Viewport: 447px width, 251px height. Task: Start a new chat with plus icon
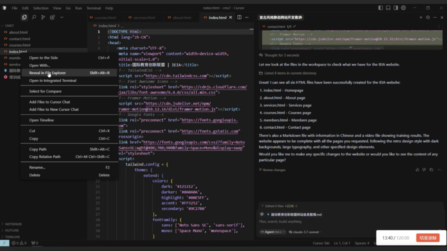421,17
